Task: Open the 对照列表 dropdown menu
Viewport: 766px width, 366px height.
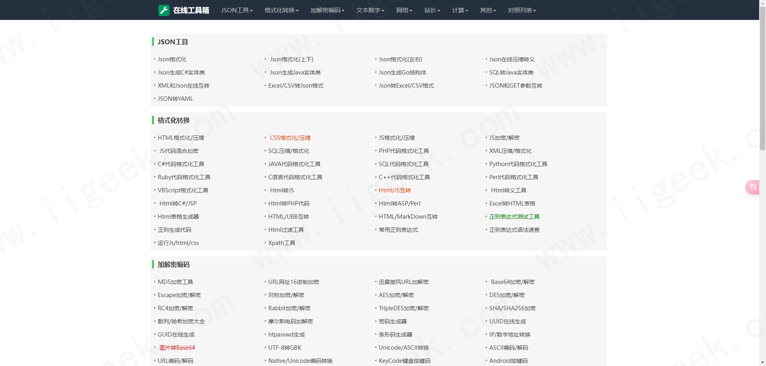Action: pos(522,10)
